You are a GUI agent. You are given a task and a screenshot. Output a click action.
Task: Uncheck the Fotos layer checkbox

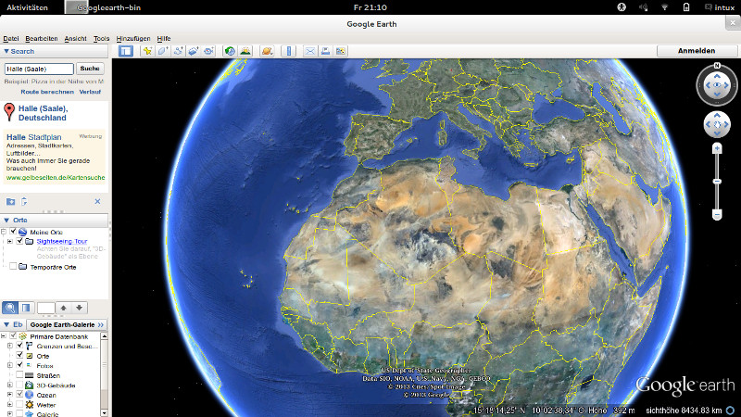(19, 365)
